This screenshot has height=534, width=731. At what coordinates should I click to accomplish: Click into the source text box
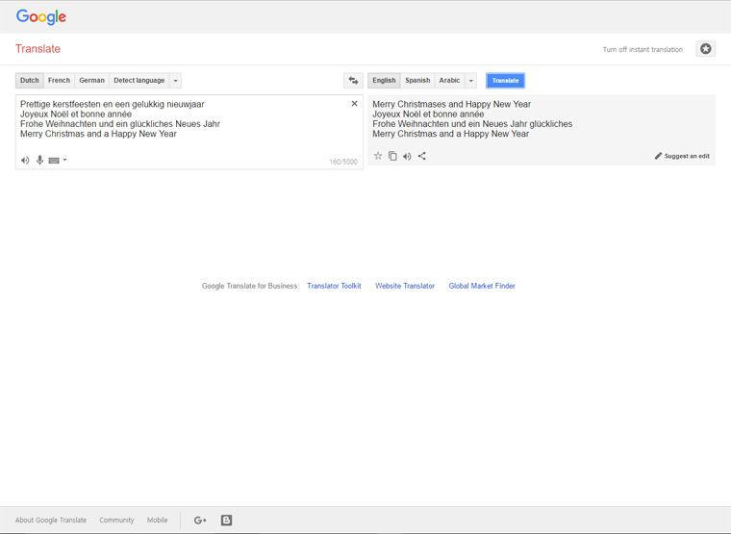click(189, 132)
